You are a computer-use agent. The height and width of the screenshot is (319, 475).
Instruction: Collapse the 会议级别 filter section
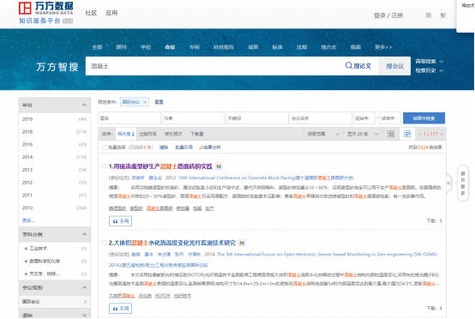pyautogui.click(x=85, y=287)
